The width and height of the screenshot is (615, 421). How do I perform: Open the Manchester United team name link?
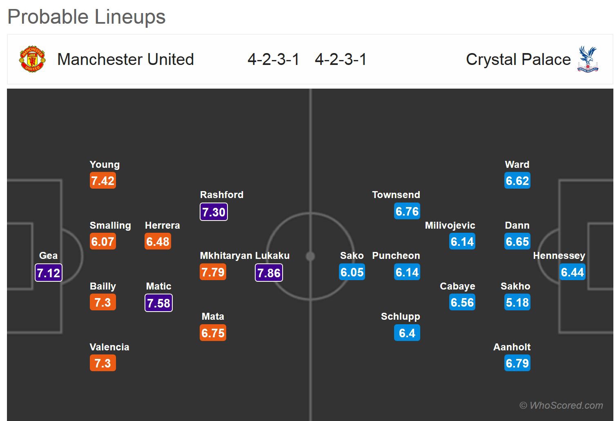(x=125, y=59)
